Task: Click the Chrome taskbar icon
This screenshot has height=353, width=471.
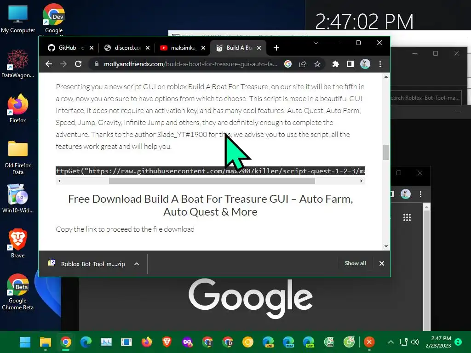Action: [x=66, y=342]
